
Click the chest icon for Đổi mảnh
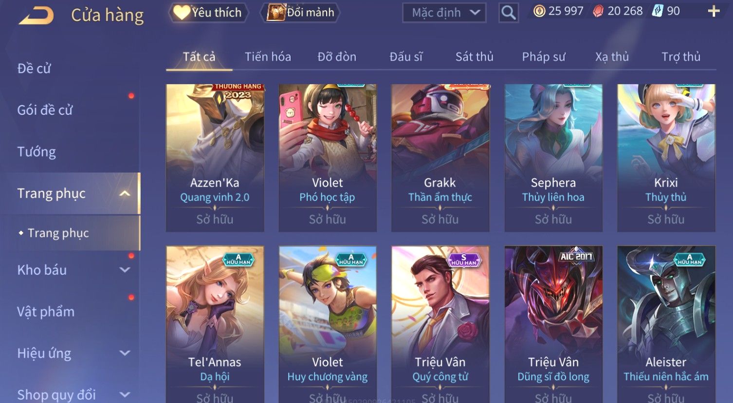[x=275, y=13]
